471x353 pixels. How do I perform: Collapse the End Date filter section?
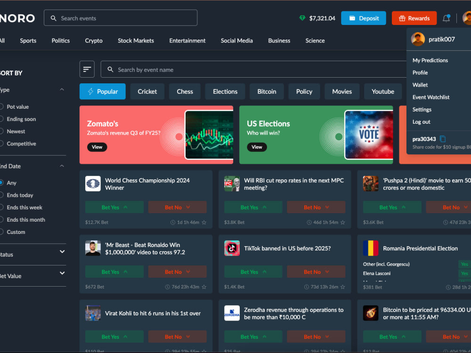point(62,166)
